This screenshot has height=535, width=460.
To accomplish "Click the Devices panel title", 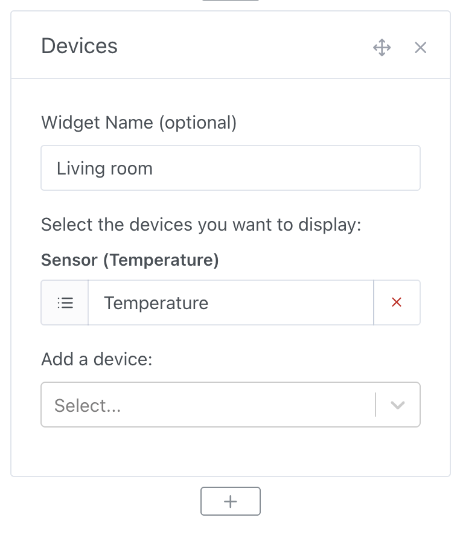I will click(x=79, y=46).
